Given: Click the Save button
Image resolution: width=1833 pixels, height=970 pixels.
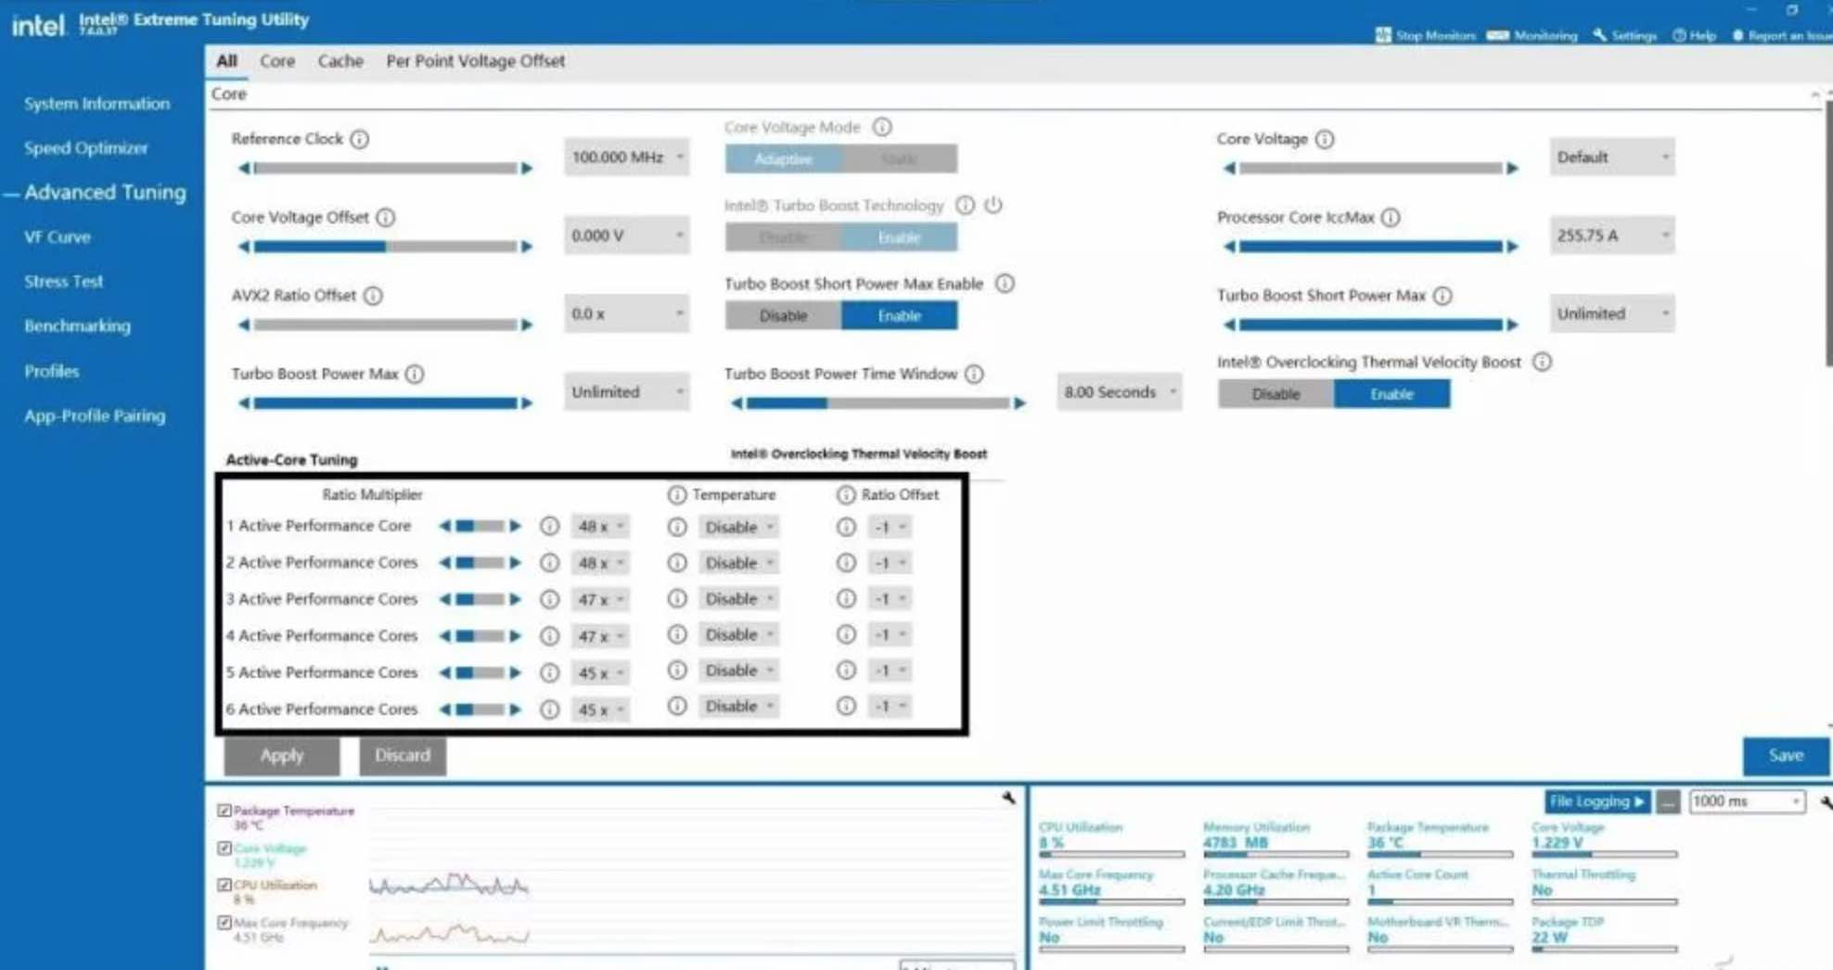Looking at the screenshot, I should tap(1786, 756).
